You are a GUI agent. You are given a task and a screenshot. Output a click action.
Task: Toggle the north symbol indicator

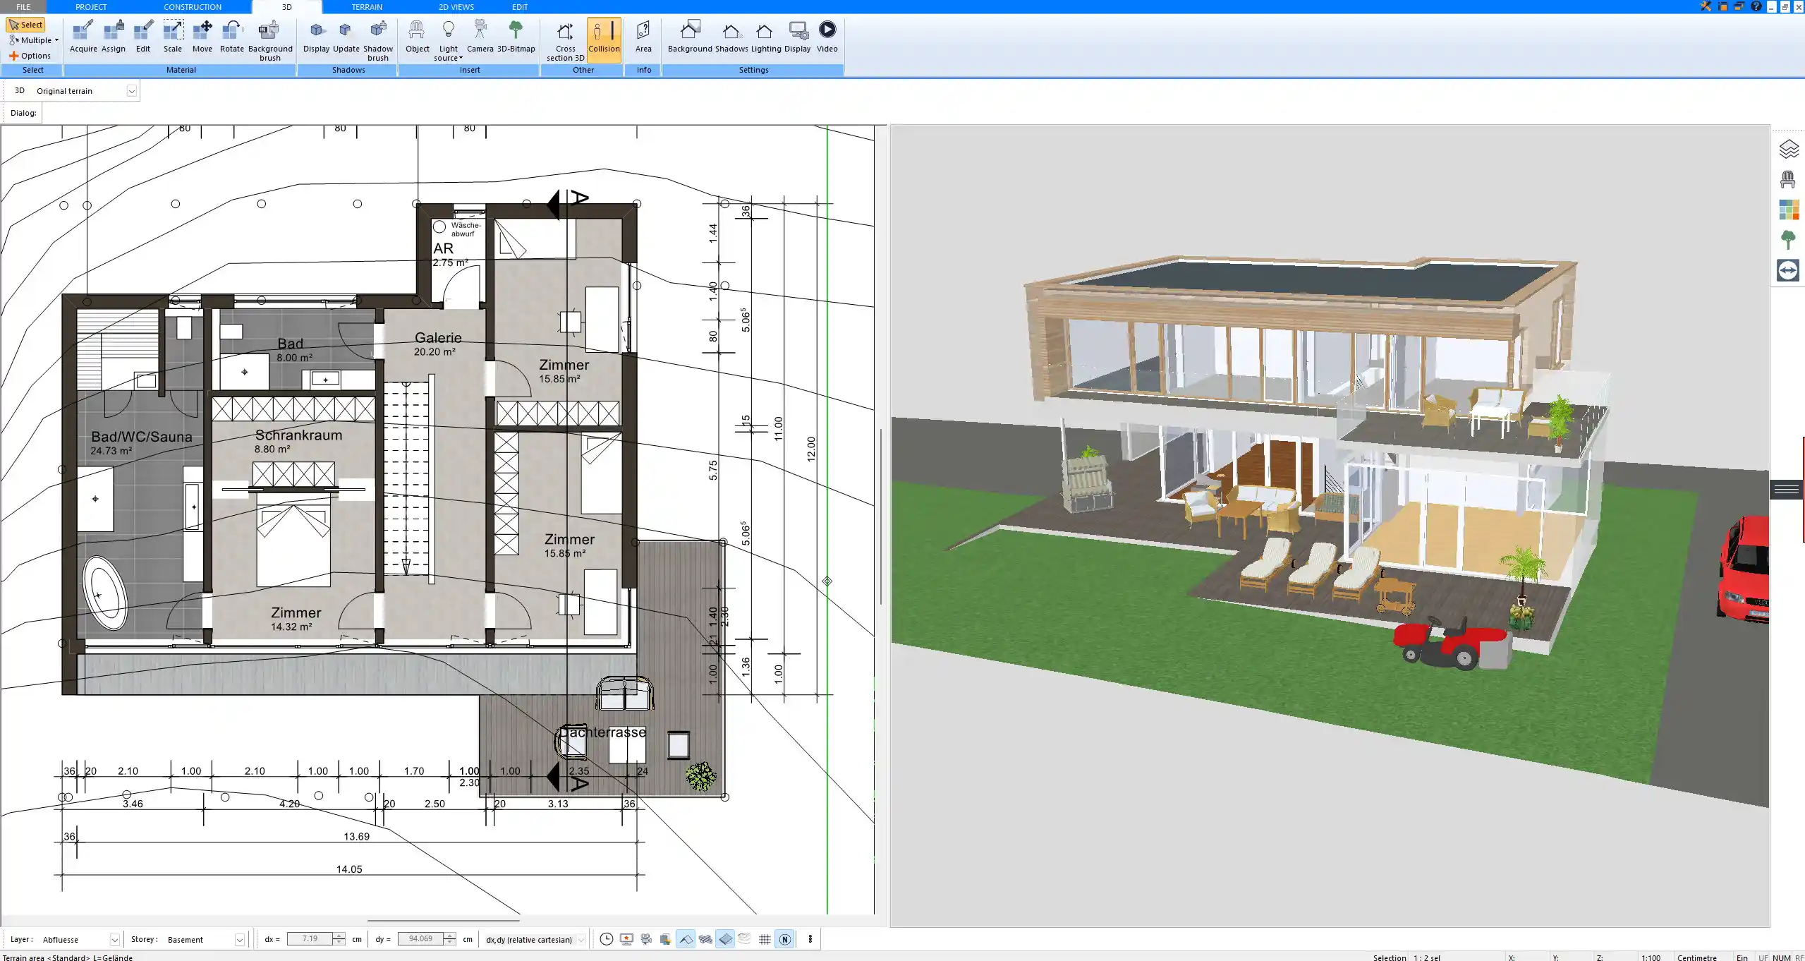pyautogui.click(x=784, y=939)
